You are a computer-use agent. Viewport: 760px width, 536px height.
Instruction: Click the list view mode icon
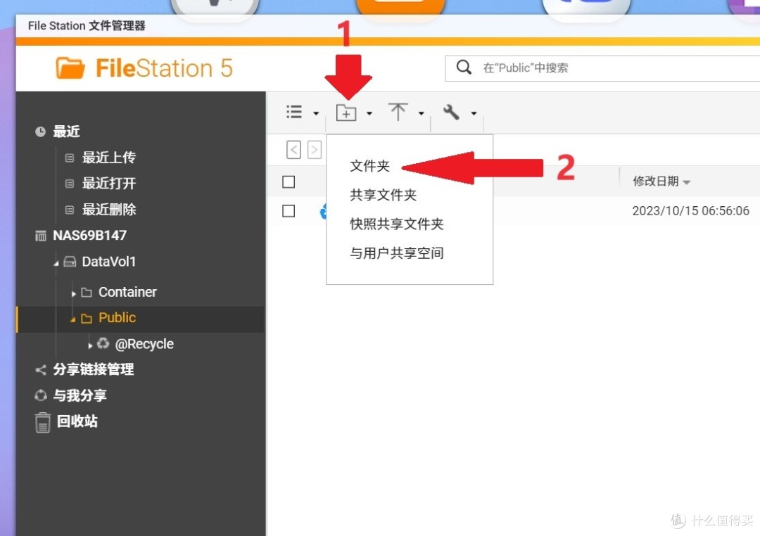[293, 112]
